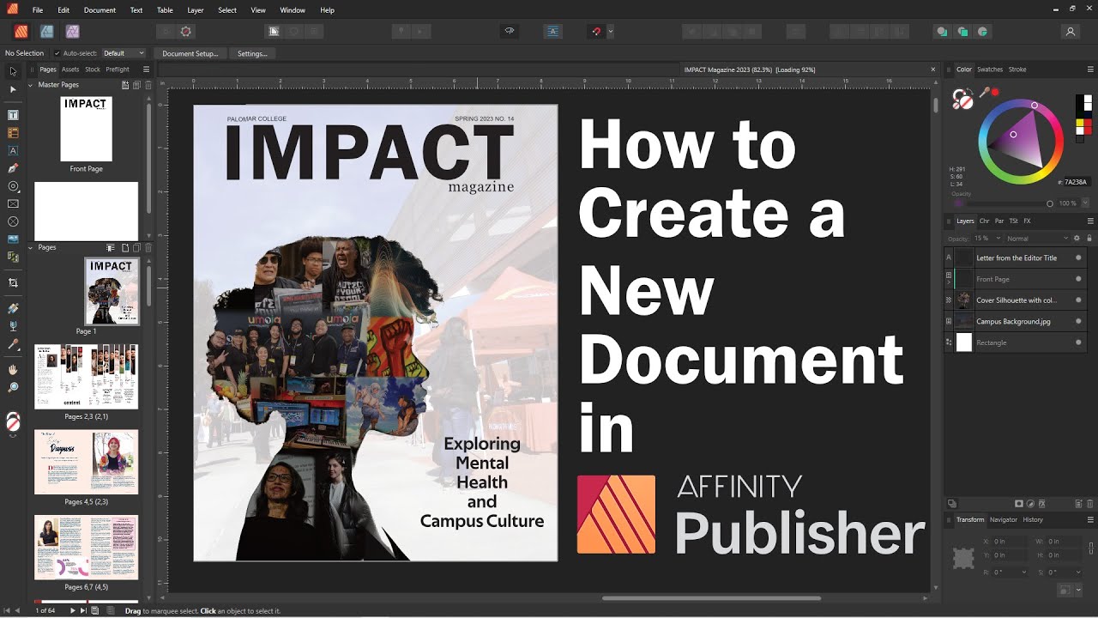This screenshot has width=1098, height=618.
Task: Select the Picture Frame Ellipse tool
Action: click(13, 221)
